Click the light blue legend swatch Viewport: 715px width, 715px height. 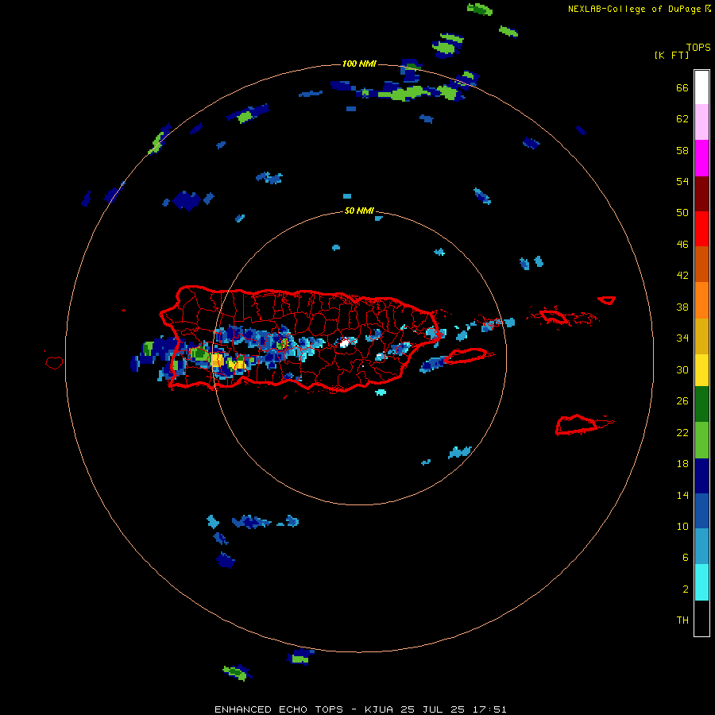(x=701, y=547)
